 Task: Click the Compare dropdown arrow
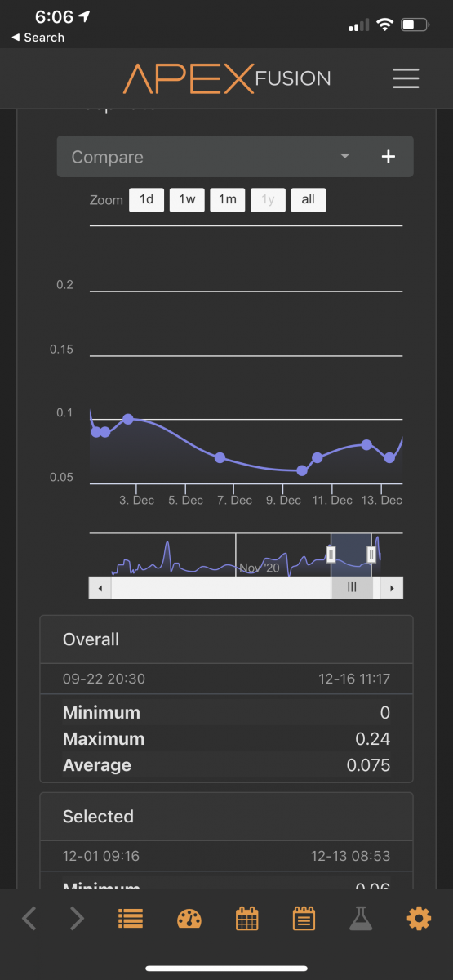(x=345, y=156)
